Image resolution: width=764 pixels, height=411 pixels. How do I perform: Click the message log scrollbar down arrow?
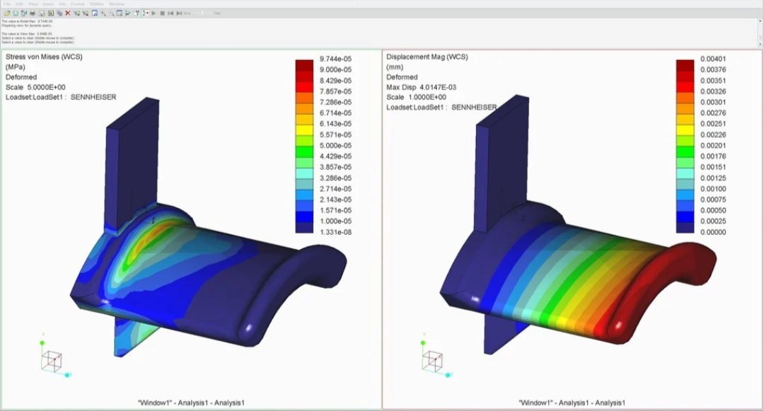760,45
